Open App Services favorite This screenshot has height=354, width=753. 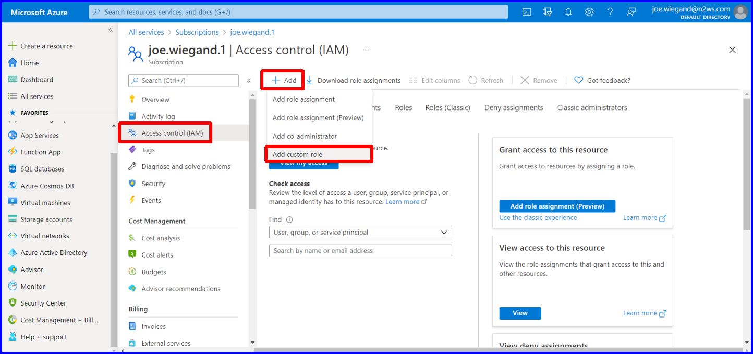[33, 136]
